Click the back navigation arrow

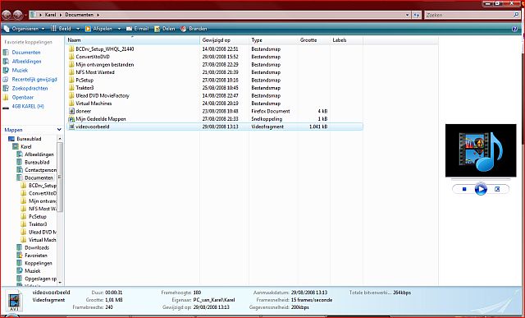(7, 15)
